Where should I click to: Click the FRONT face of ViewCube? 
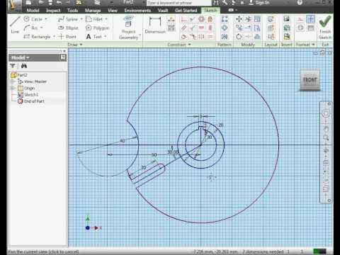click(x=310, y=80)
